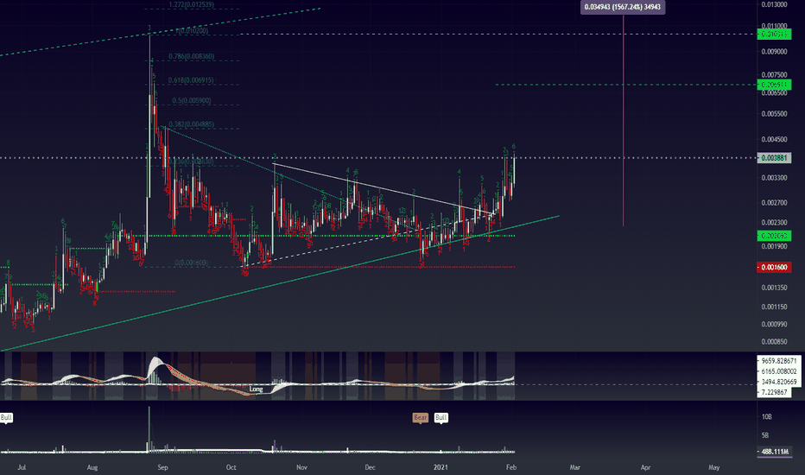Click the Sep date on time axis

162,467
